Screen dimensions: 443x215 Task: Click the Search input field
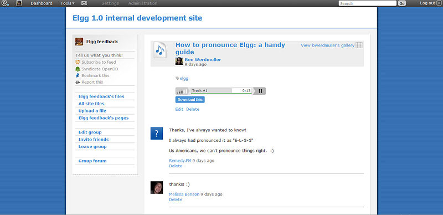(x=368, y=3)
